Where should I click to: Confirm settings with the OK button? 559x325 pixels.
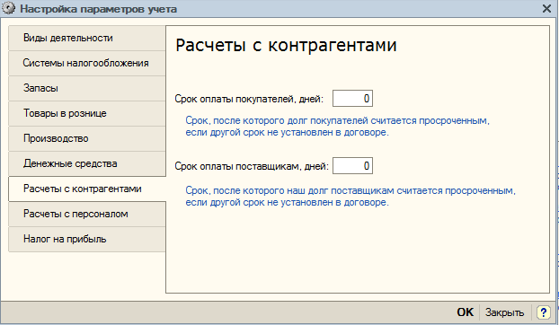(x=466, y=312)
